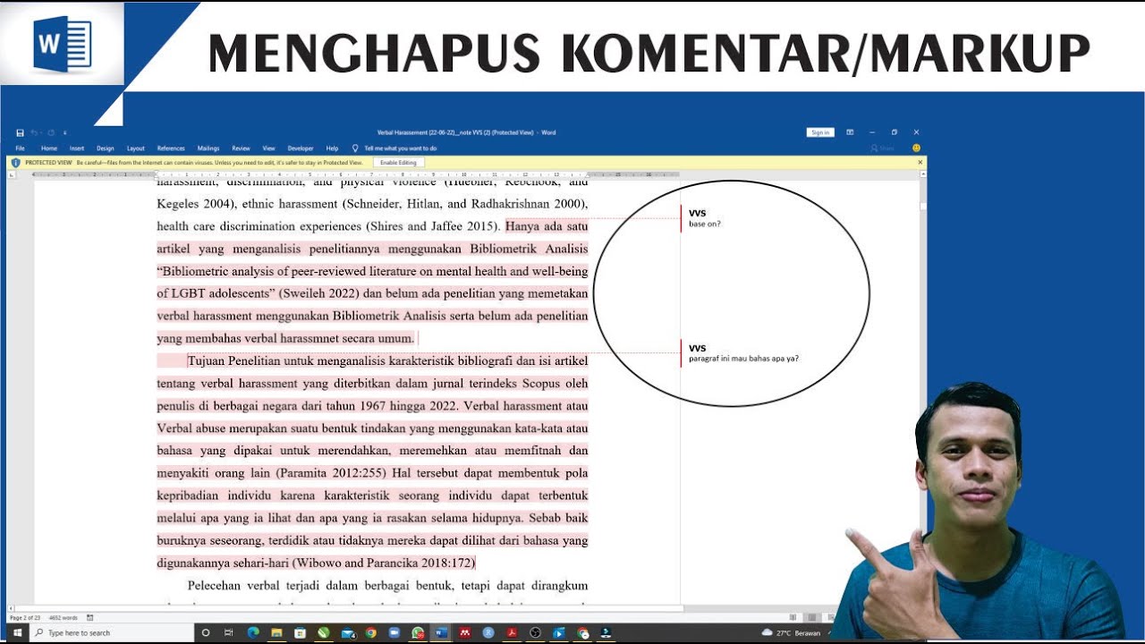Click the citation '(Wibowo and Parancika 2018:172)'
The height and width of the screenshot is (644, 1145).
pyautogui.click(x=384, y=563)
